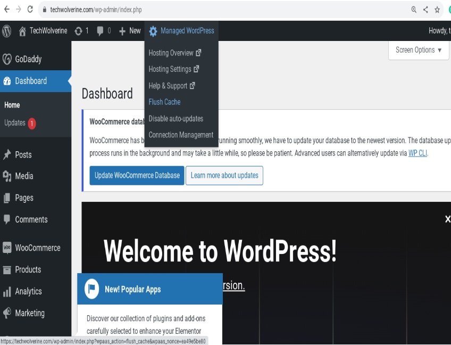Open the Updates submenu item
The height and width of the screenshot is (345, 451).
click(15, 122)
